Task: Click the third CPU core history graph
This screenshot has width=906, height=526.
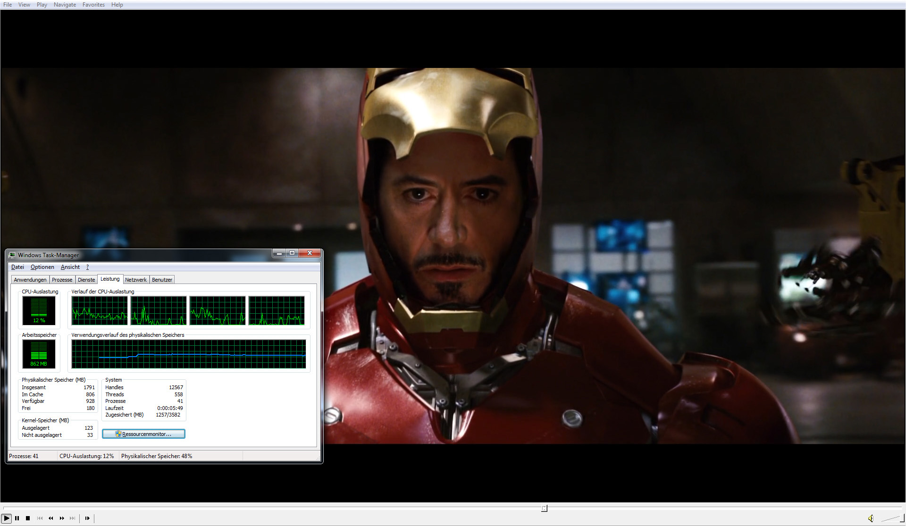Action: click(x=218, y=310)
